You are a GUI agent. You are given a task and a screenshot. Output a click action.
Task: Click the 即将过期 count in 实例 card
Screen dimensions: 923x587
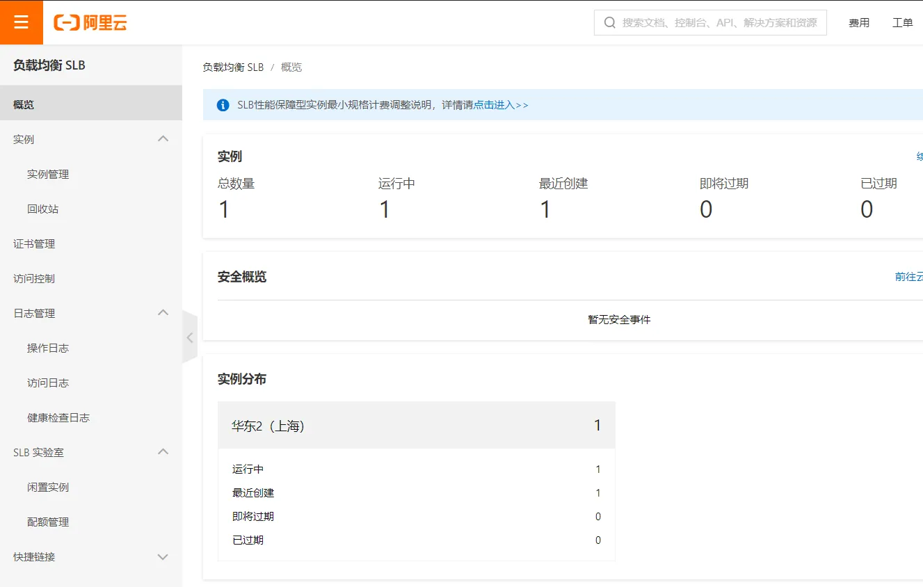point(706,209)
